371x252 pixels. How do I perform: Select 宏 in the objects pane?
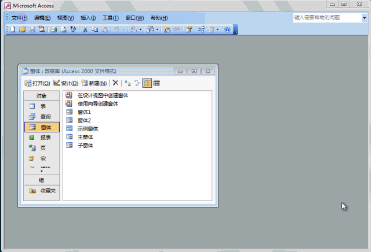42,158
